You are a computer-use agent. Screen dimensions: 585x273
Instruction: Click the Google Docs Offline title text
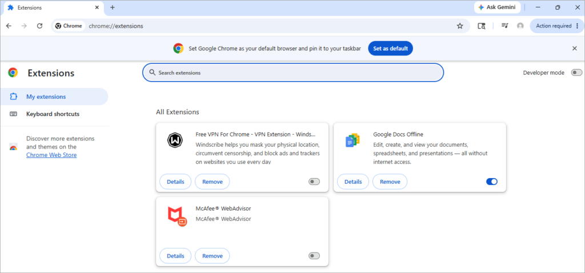(x=398, y=134)
